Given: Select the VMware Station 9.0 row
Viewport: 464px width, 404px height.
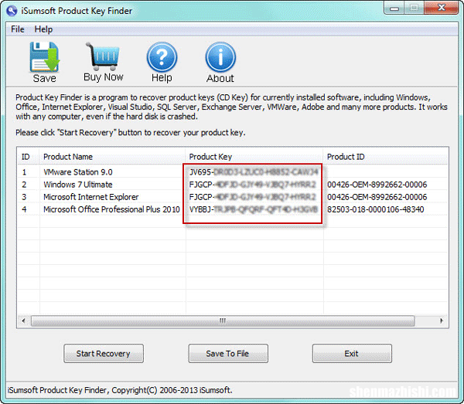Looking at the screenshot, I should tap(232, 172).
